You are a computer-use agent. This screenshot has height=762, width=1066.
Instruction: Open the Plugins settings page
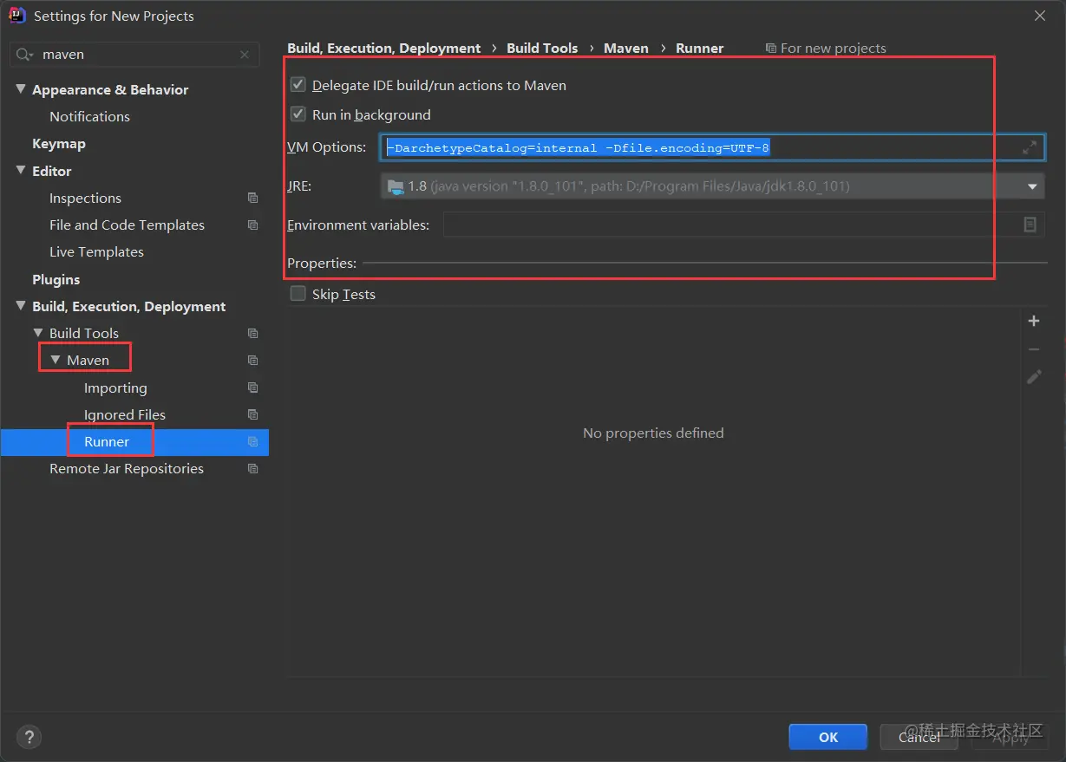click(56, 280)
